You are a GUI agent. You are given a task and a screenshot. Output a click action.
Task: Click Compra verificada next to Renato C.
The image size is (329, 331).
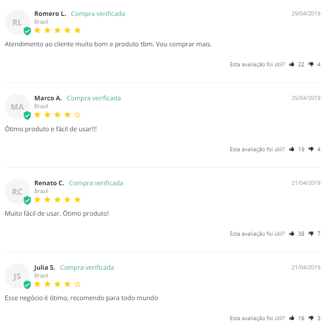96,183
